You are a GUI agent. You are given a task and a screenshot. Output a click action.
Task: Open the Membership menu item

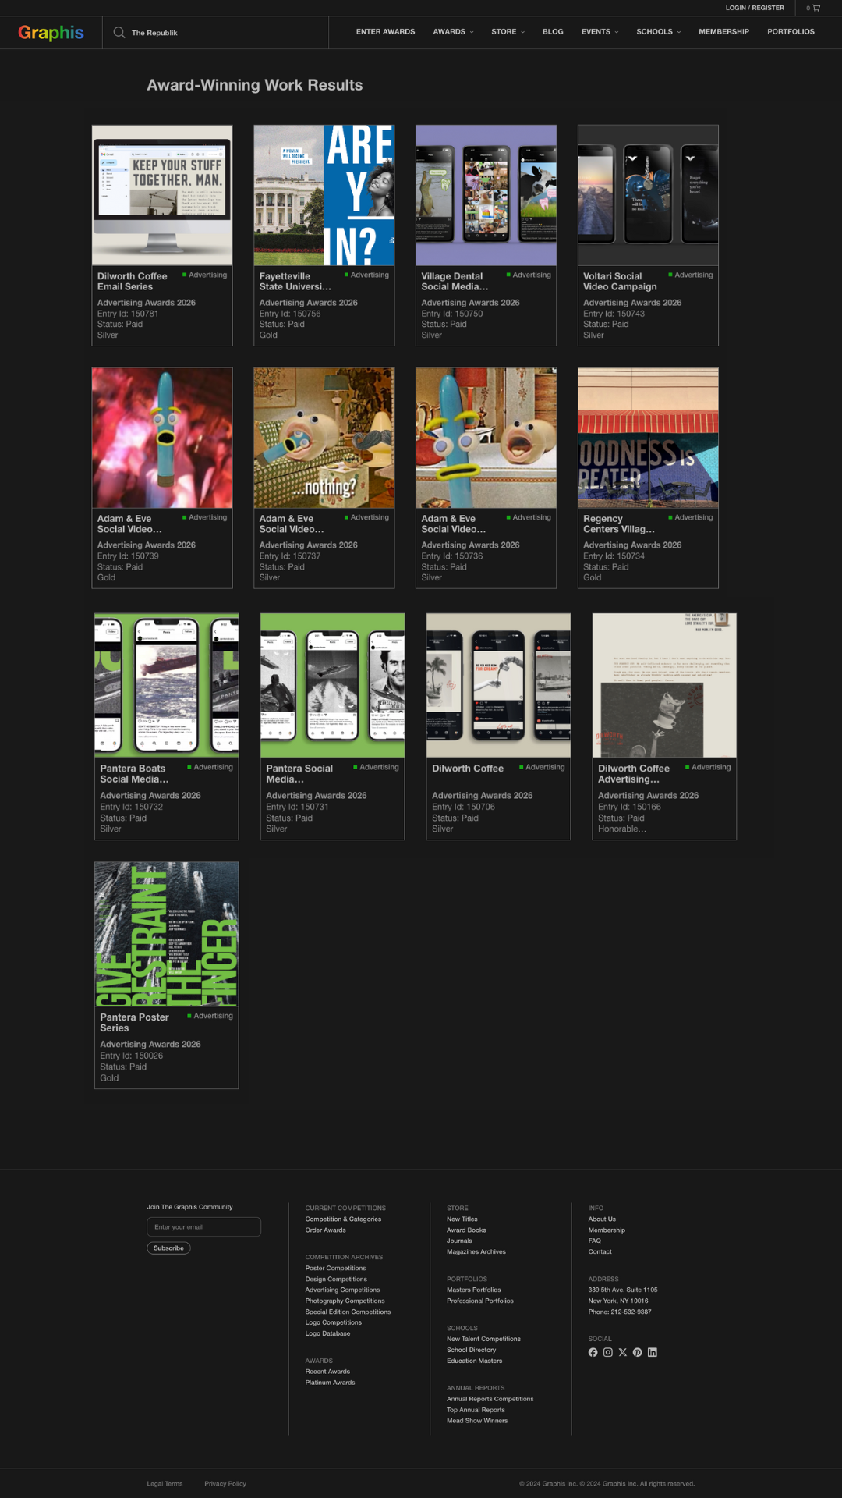coord(723,32)
